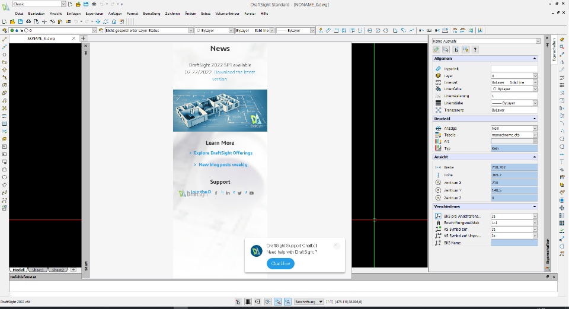
Task: Click the Print icon in the standard toolbar
Action: [28, 22]
